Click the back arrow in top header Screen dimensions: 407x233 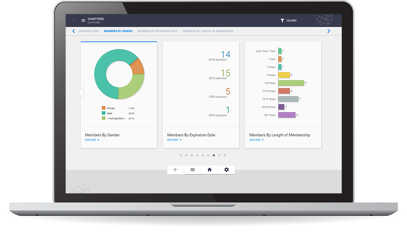[x=74, y=20]
